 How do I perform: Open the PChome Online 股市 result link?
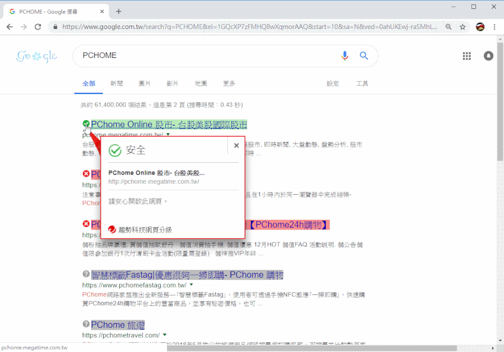[169, 124]
